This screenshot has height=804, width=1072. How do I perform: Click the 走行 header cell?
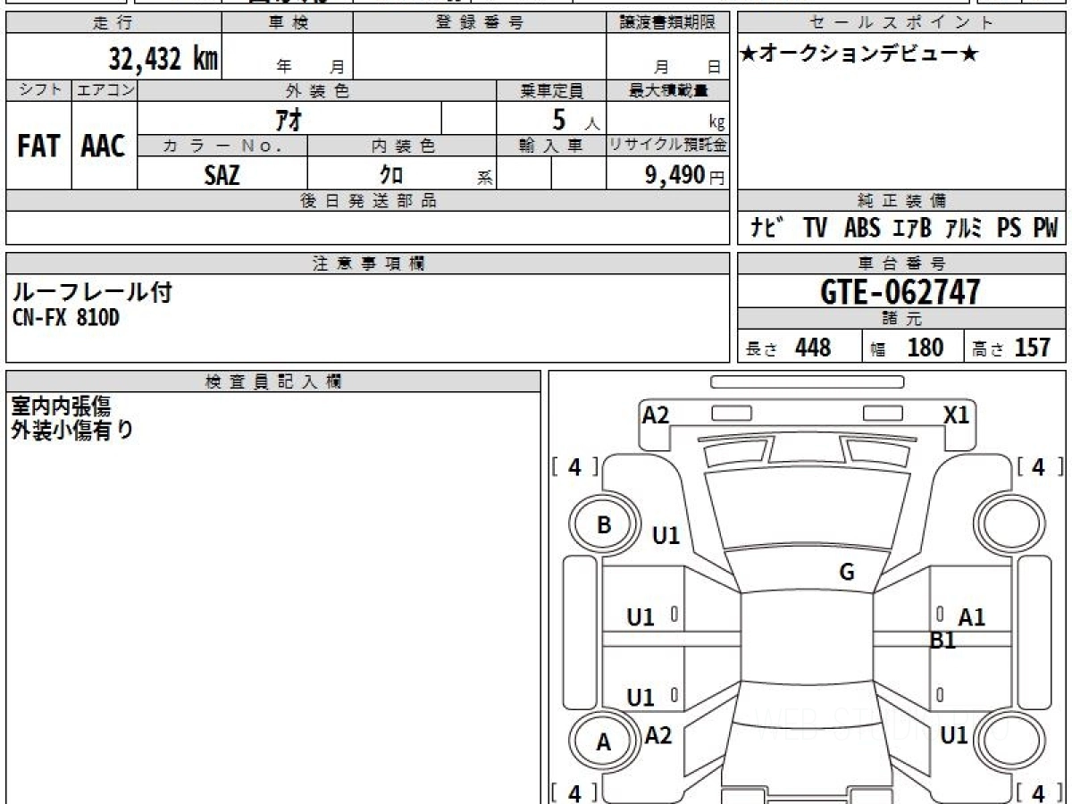tap(113, 23)
